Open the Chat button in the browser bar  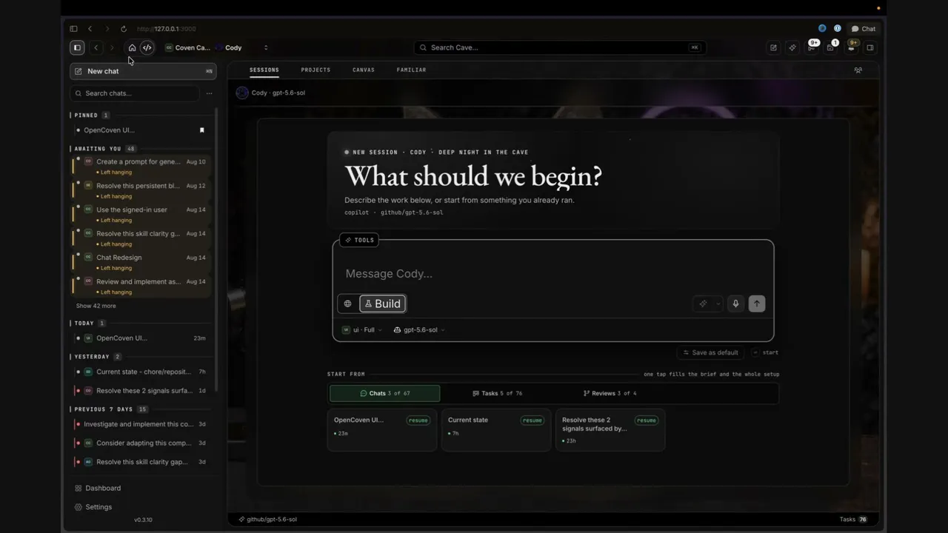864,29
